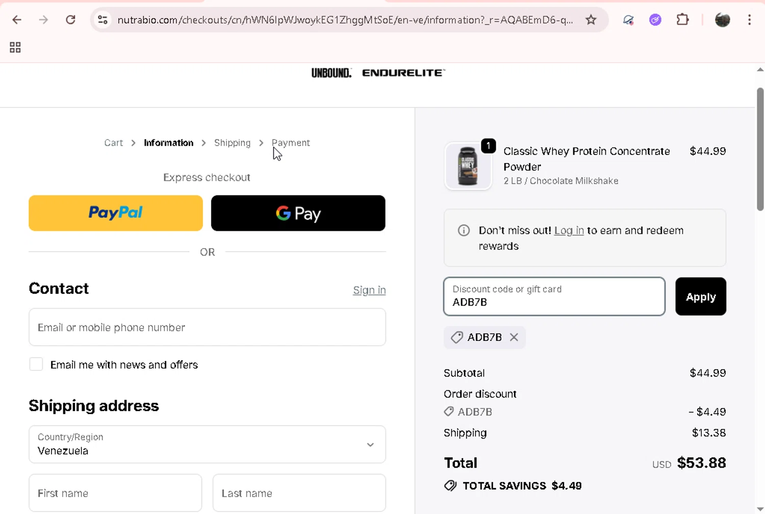Viewport: 765px width, 514px height.
Task: Check out with PayPal
Action: [116, 213]
